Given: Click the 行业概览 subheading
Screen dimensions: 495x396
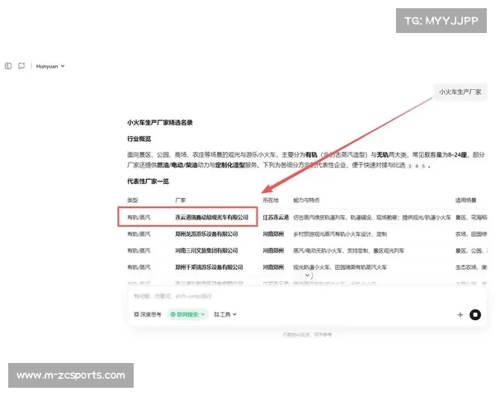Looking at the screenshot, I should 139,139.
